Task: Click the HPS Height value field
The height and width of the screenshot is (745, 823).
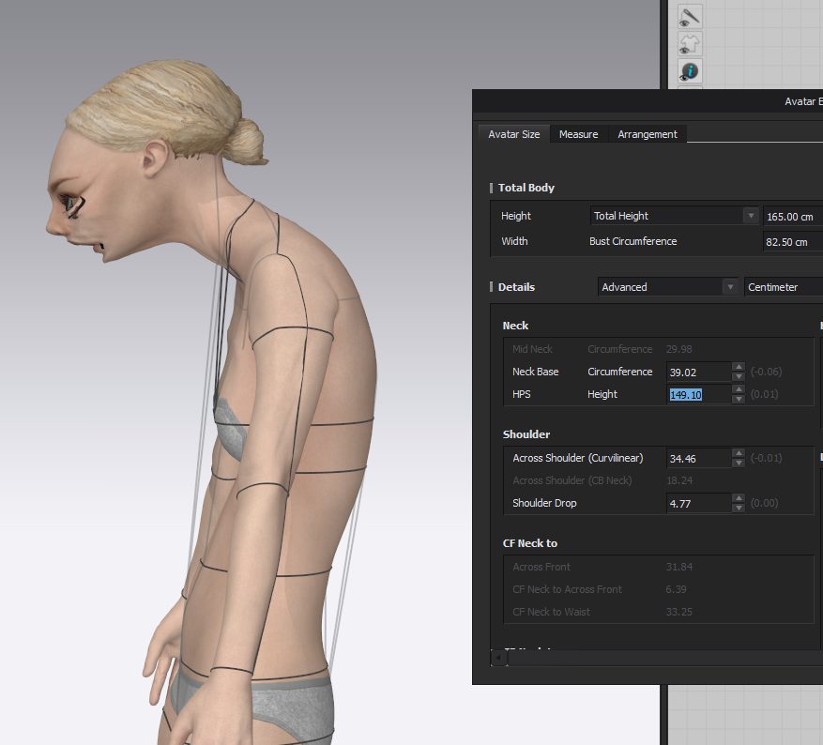Action: pyautogui.click(x=697, y=395)
